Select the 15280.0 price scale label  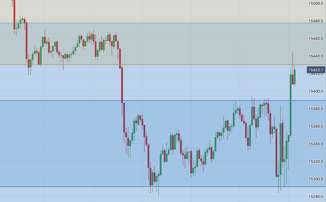point(316,197)
